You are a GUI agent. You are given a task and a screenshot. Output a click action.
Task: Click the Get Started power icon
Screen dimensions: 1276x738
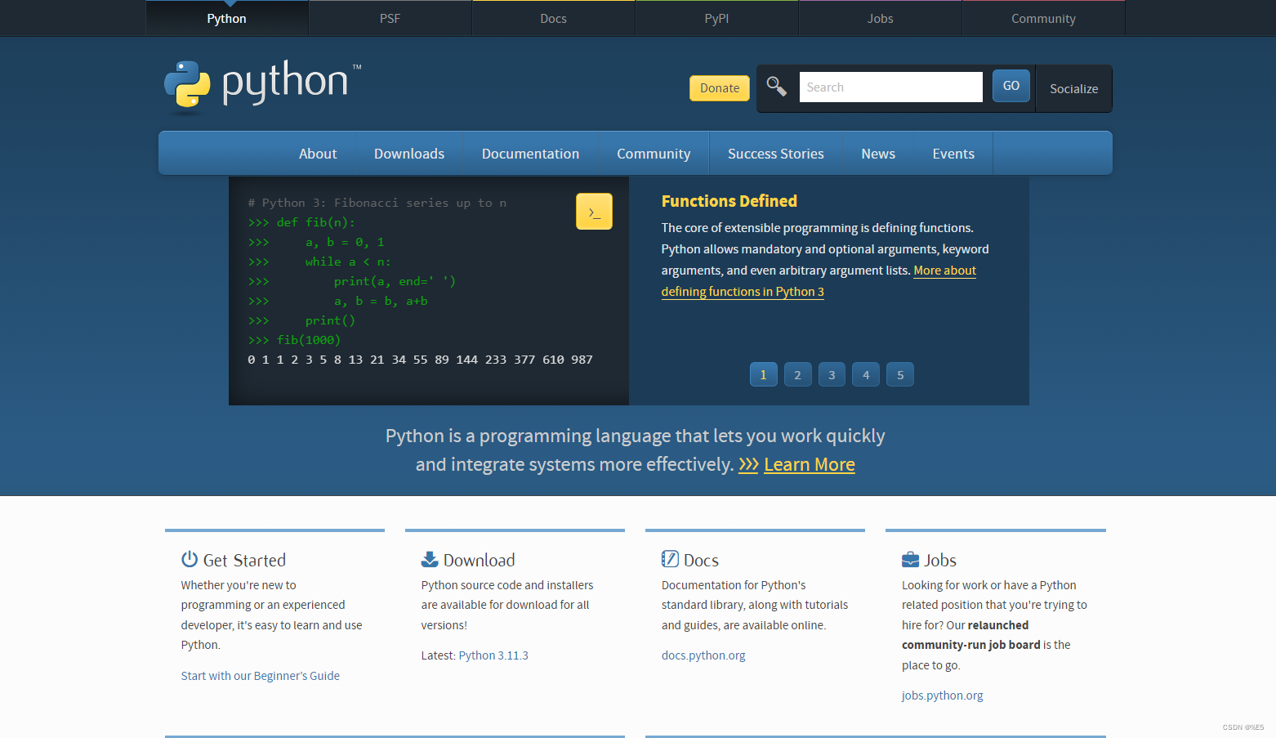(190, 559)
